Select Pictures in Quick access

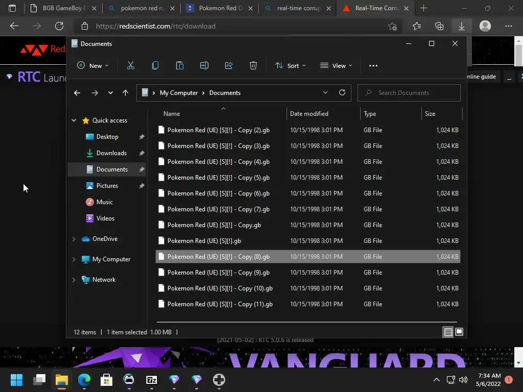107,186
